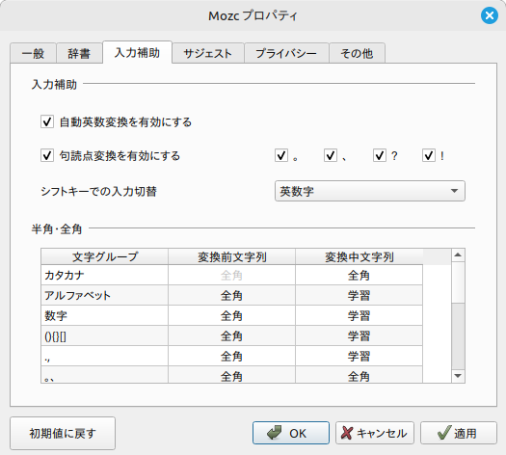
Task: Select the 数字 row label
Action: (x=104, y=315)
